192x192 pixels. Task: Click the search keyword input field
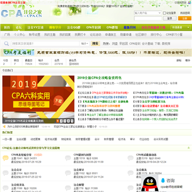(x=45, y=44)
